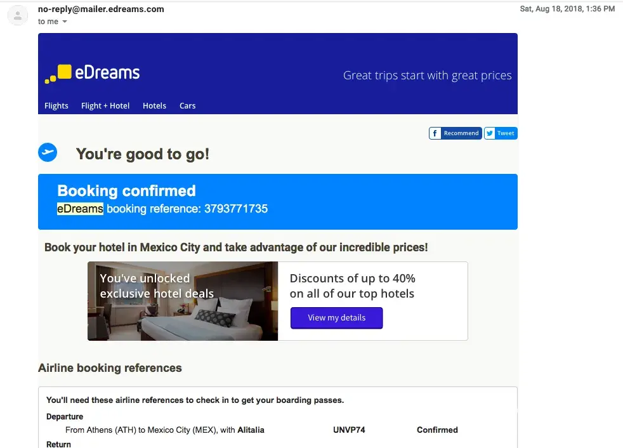This screenshot has width=623, height=448.
Task: Click the View my details button
Action: [336, 318]
